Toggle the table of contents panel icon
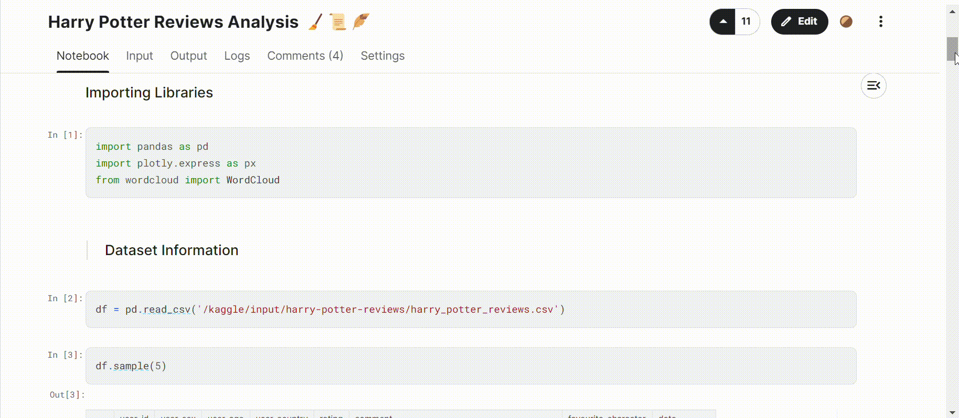Image resolution: width=959 pixels, height=418 pixels. 873,85
